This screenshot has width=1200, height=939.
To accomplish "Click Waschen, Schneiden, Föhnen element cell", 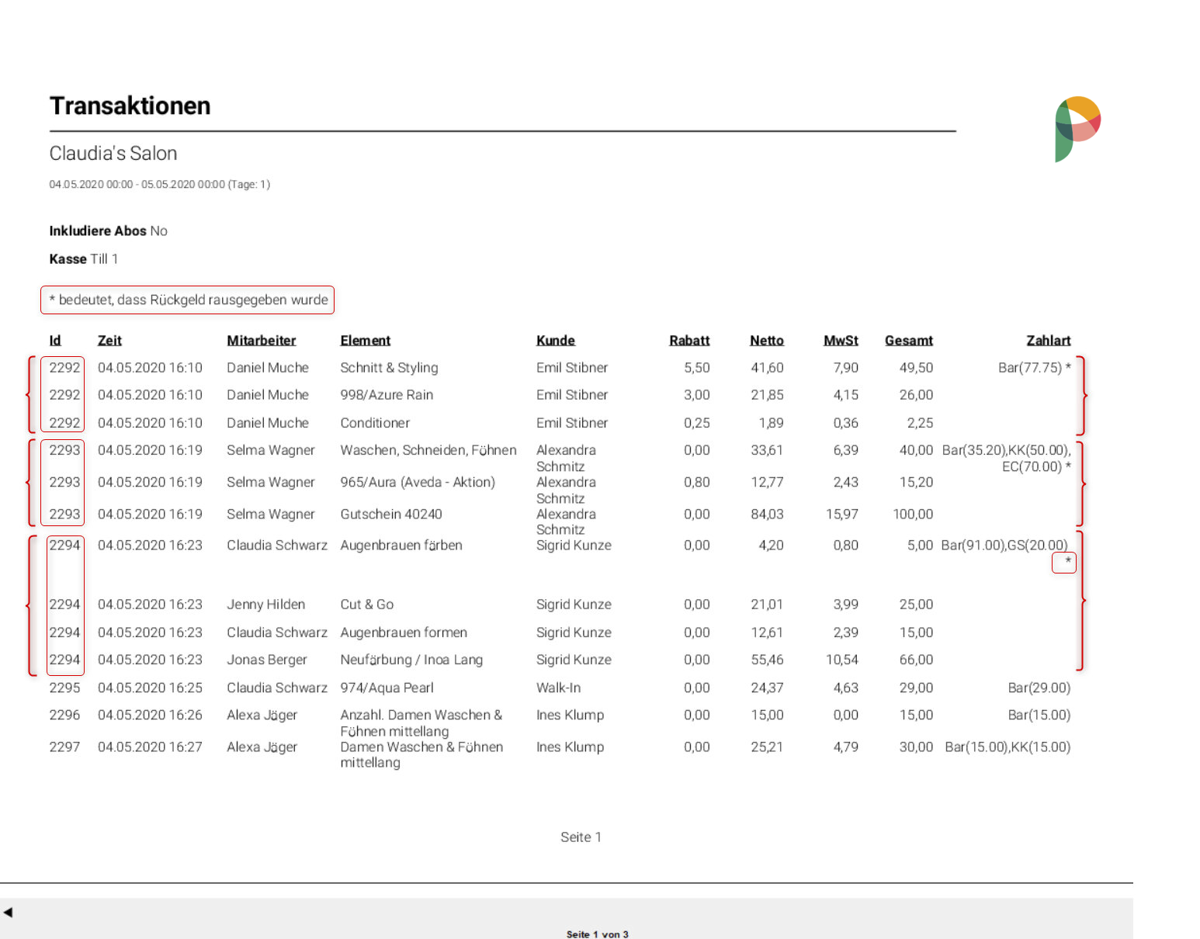I will tap(428, 450).
